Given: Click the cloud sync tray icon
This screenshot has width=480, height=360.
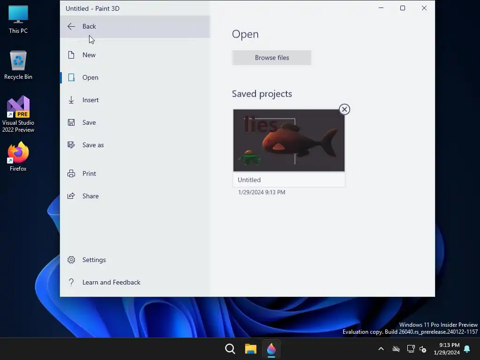Looking at the screenshot, I should pyautogui.click(x=396, y=349).
